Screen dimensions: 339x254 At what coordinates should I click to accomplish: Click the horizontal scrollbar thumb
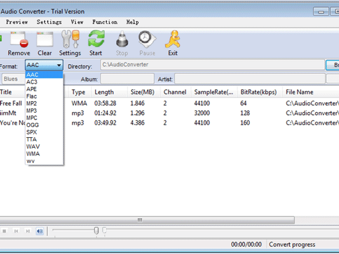147,220
